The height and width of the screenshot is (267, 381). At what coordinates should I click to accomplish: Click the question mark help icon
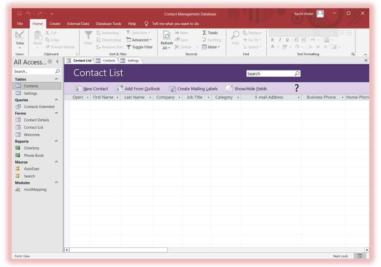click(297, 88)
